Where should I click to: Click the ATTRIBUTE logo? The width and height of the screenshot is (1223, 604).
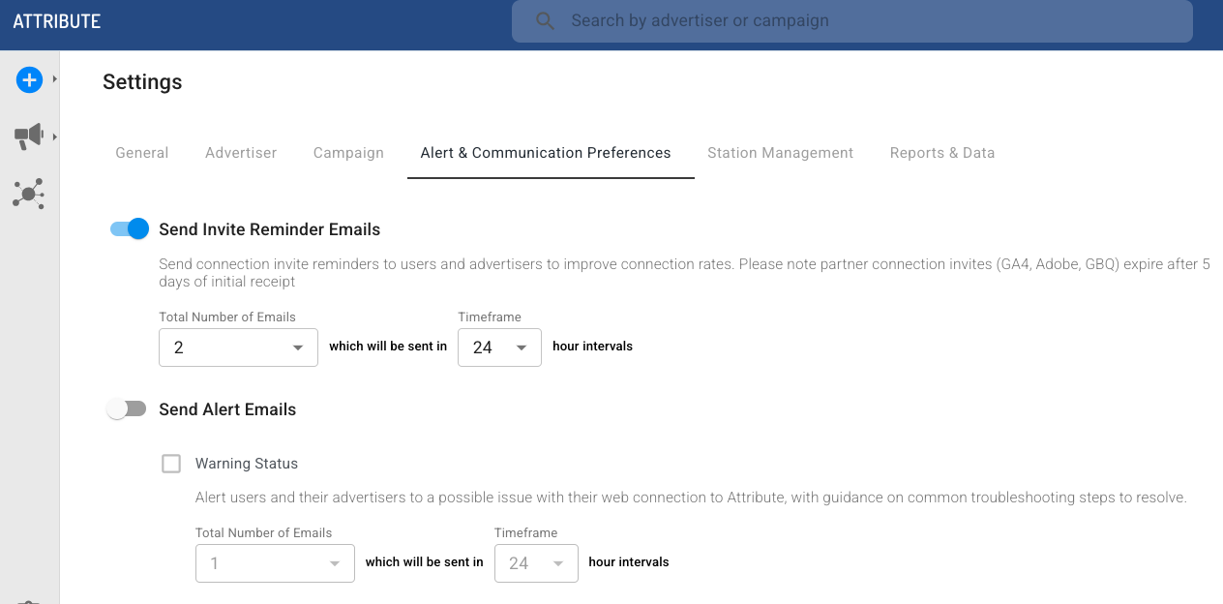[x=57, y=21]
